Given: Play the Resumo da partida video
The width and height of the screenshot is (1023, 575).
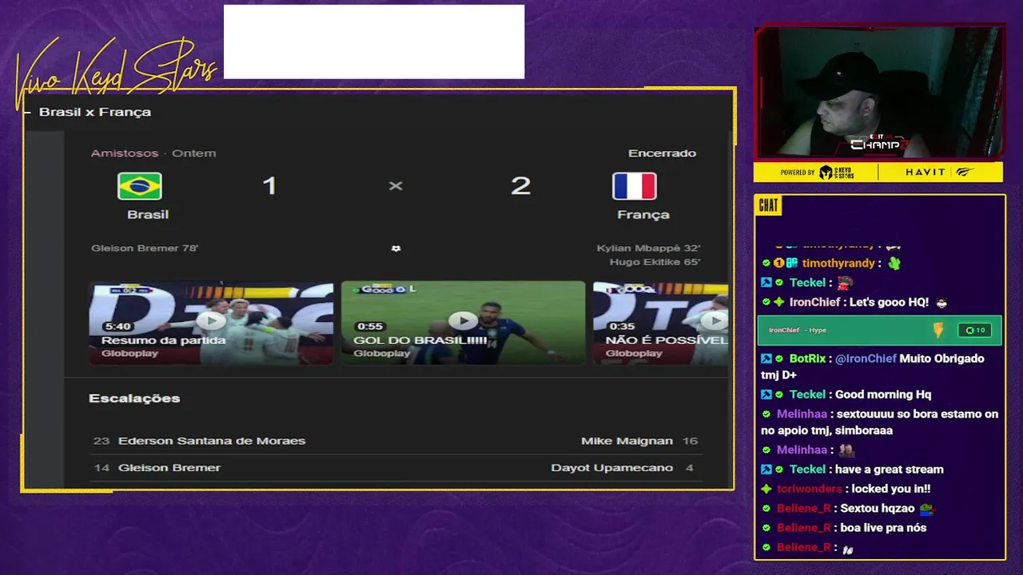Looking at the screenshot, I should point(211,321).
